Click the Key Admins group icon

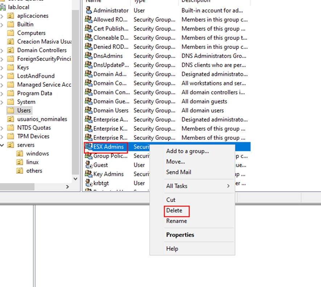click(88, 174)
